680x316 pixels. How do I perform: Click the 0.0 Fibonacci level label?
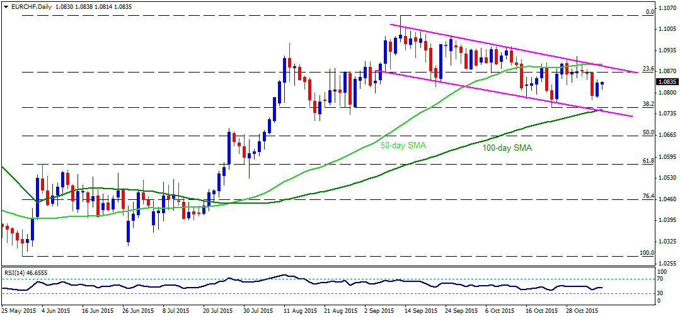(650, 12)
